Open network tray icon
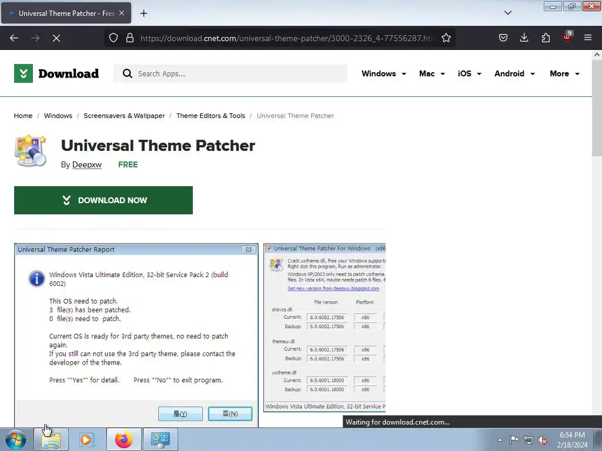Viewport: 602px width, 451px height. (529, 440)
